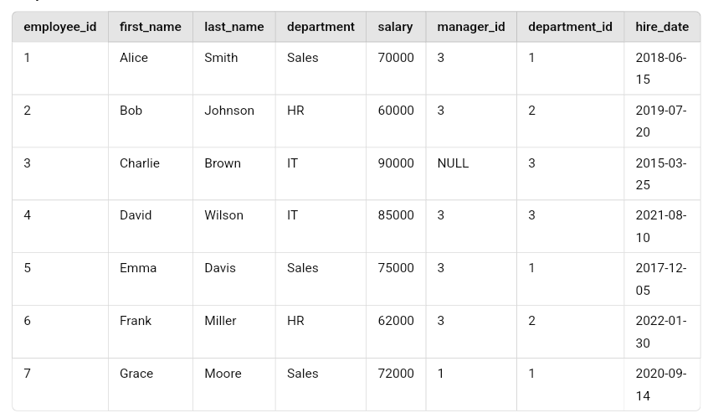Click the NULL manager_id cell

click(453, 163)
